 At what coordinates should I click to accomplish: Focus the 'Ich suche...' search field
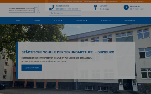click(x=65, y=13)
